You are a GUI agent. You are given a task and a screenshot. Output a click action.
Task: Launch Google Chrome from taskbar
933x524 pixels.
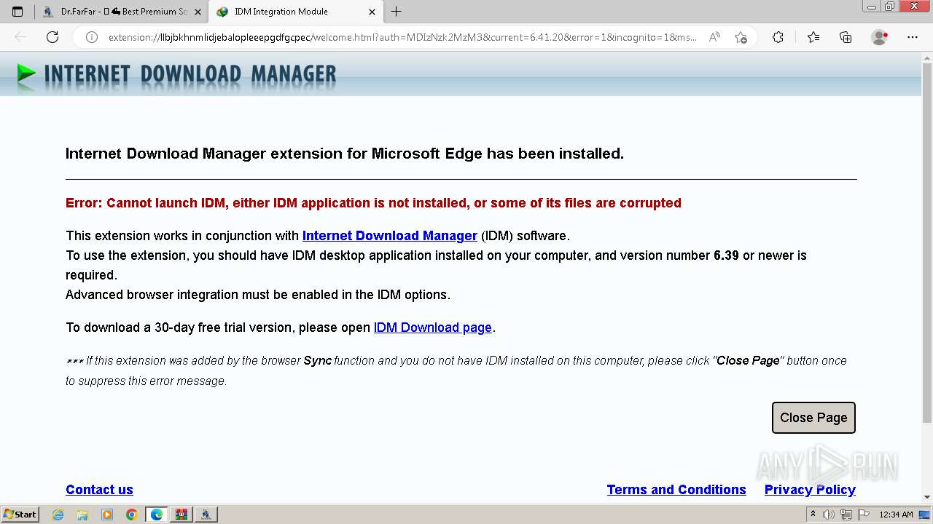(132, 515)
